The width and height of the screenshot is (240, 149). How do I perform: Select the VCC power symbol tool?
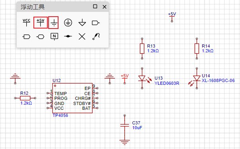tap(27, 23)
